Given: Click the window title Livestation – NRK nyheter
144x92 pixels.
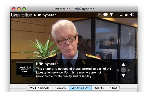Looking at the screenshot, I should 74,9.
